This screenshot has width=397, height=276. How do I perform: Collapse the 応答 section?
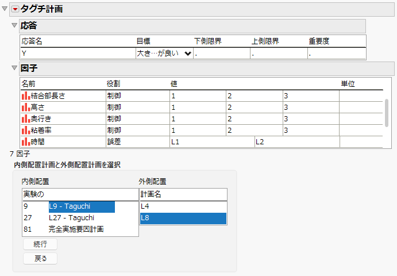click(x=14, y=25)
